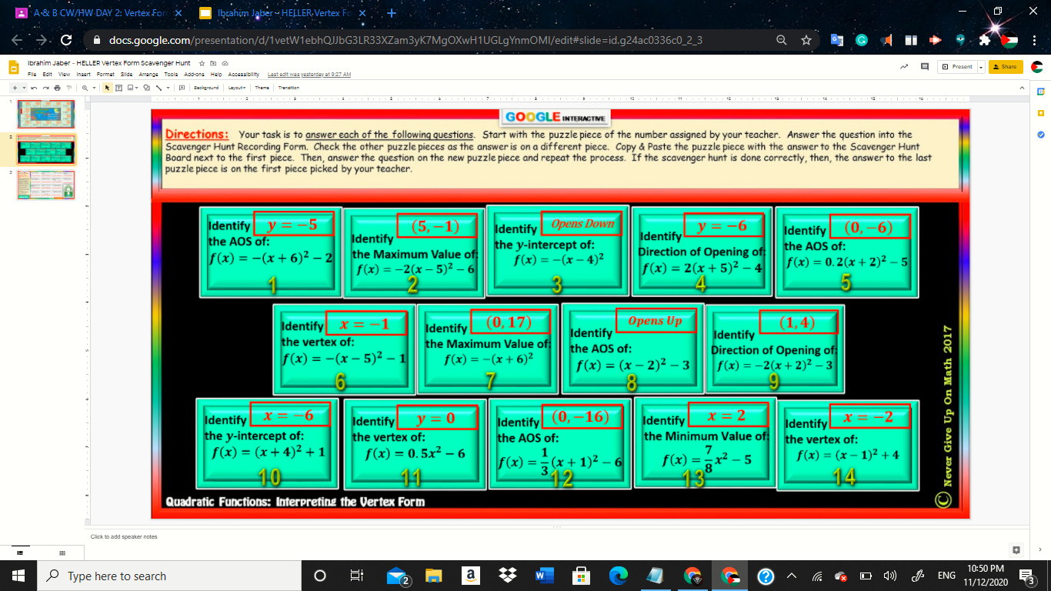Open the Zoom dropdown arrow
1051x591 pixels.
point(94,87)
